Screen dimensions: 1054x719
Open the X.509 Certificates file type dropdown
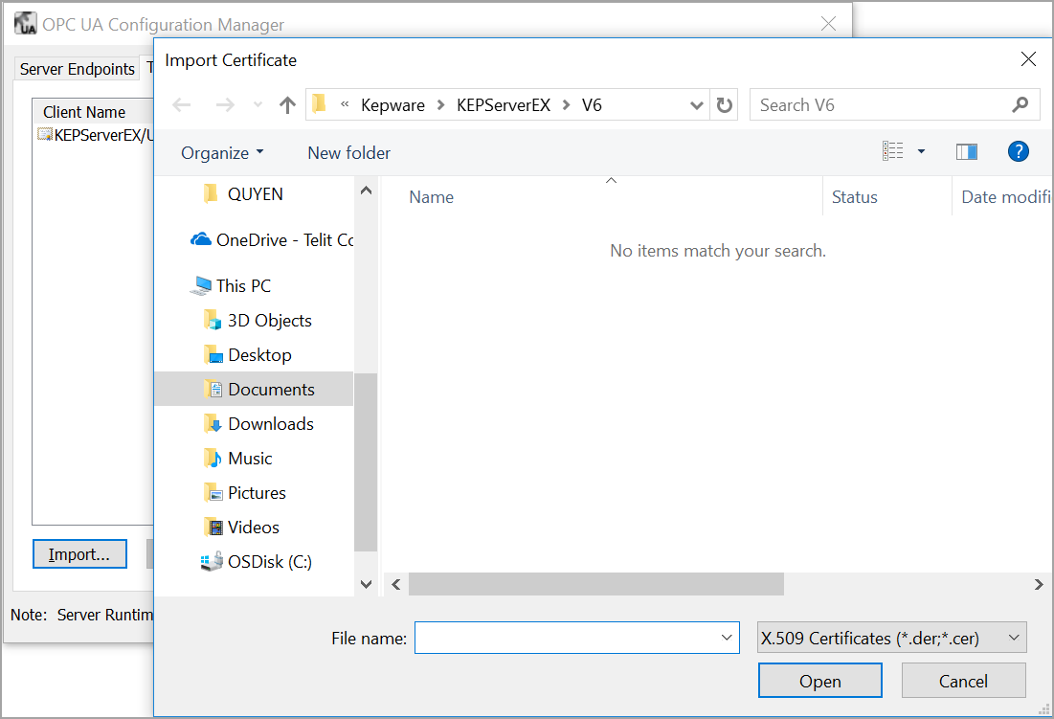(891, 638)
